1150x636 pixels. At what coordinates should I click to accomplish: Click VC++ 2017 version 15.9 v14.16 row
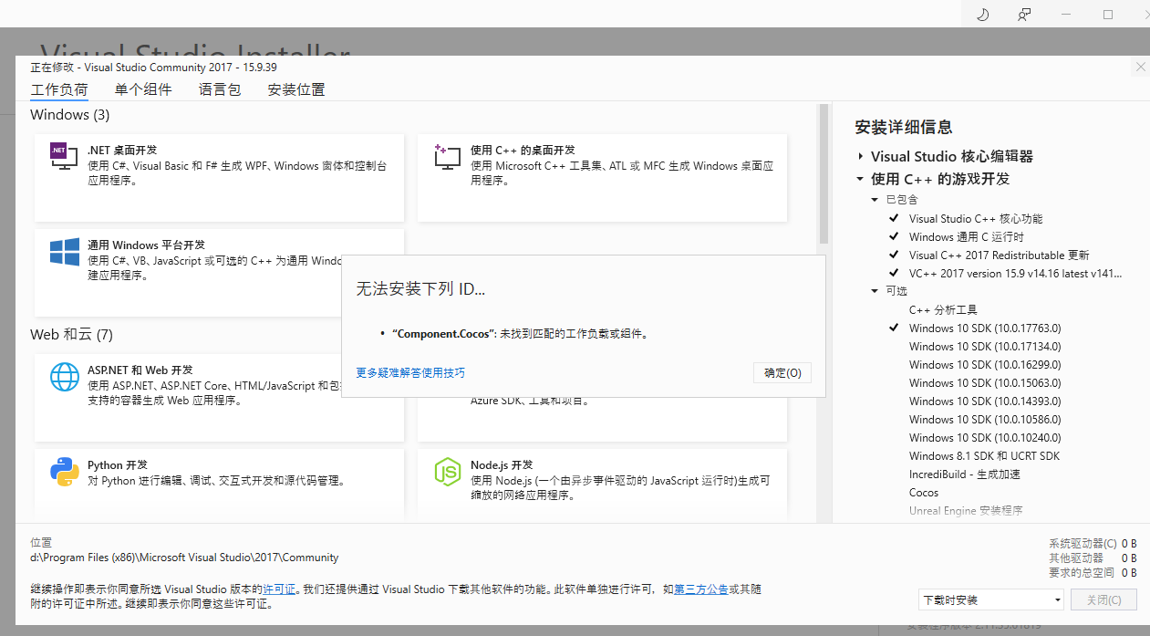click(x=1015, y=273)
